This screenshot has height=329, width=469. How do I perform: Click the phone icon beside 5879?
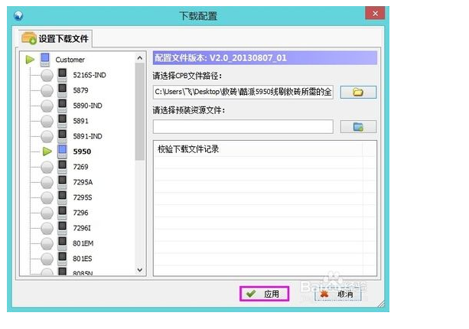[x=62, y=90]
